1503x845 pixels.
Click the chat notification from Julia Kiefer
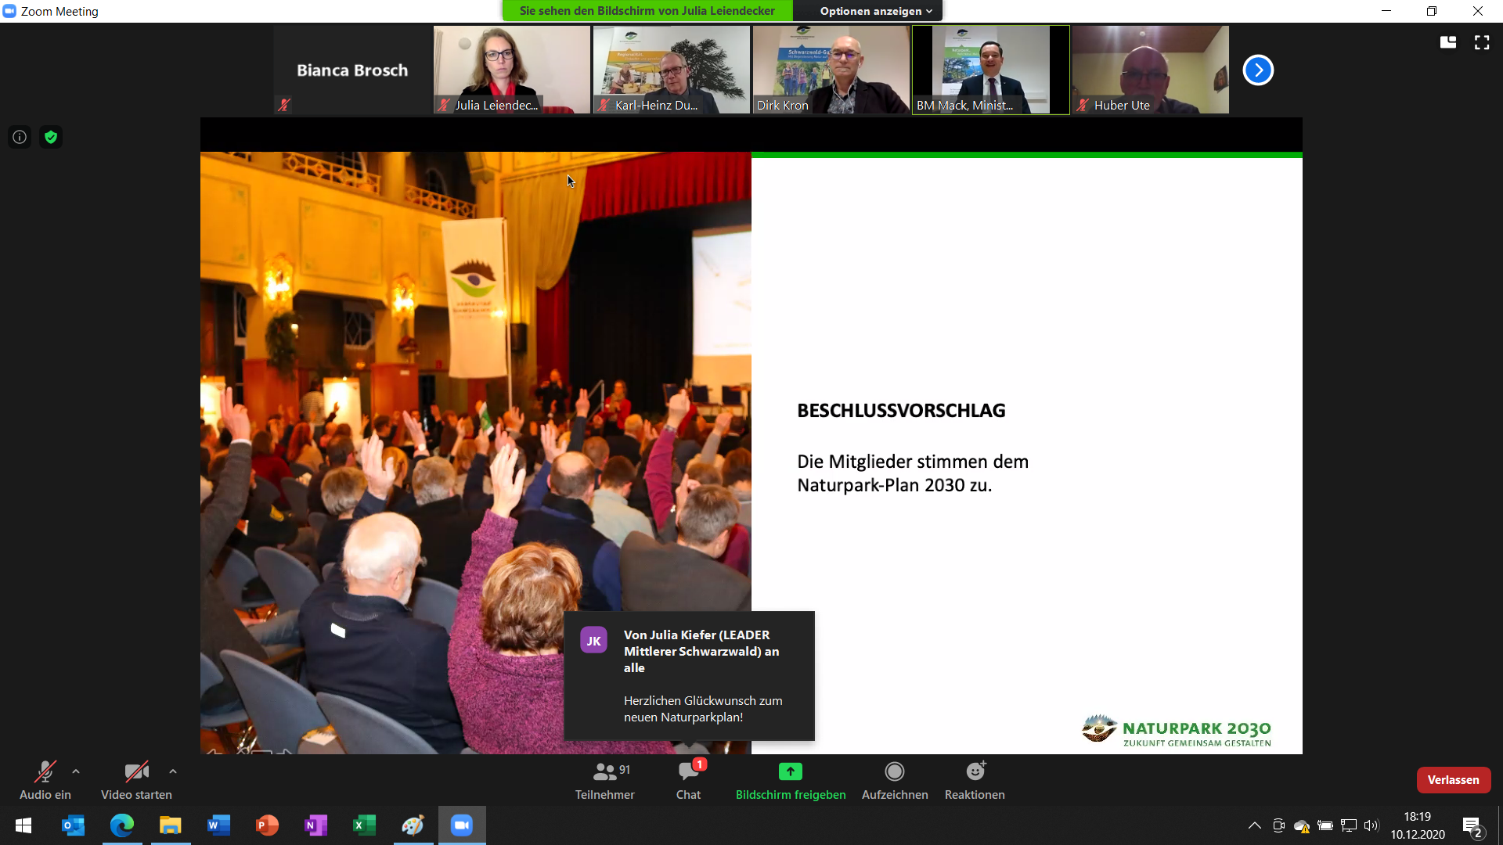689,675
